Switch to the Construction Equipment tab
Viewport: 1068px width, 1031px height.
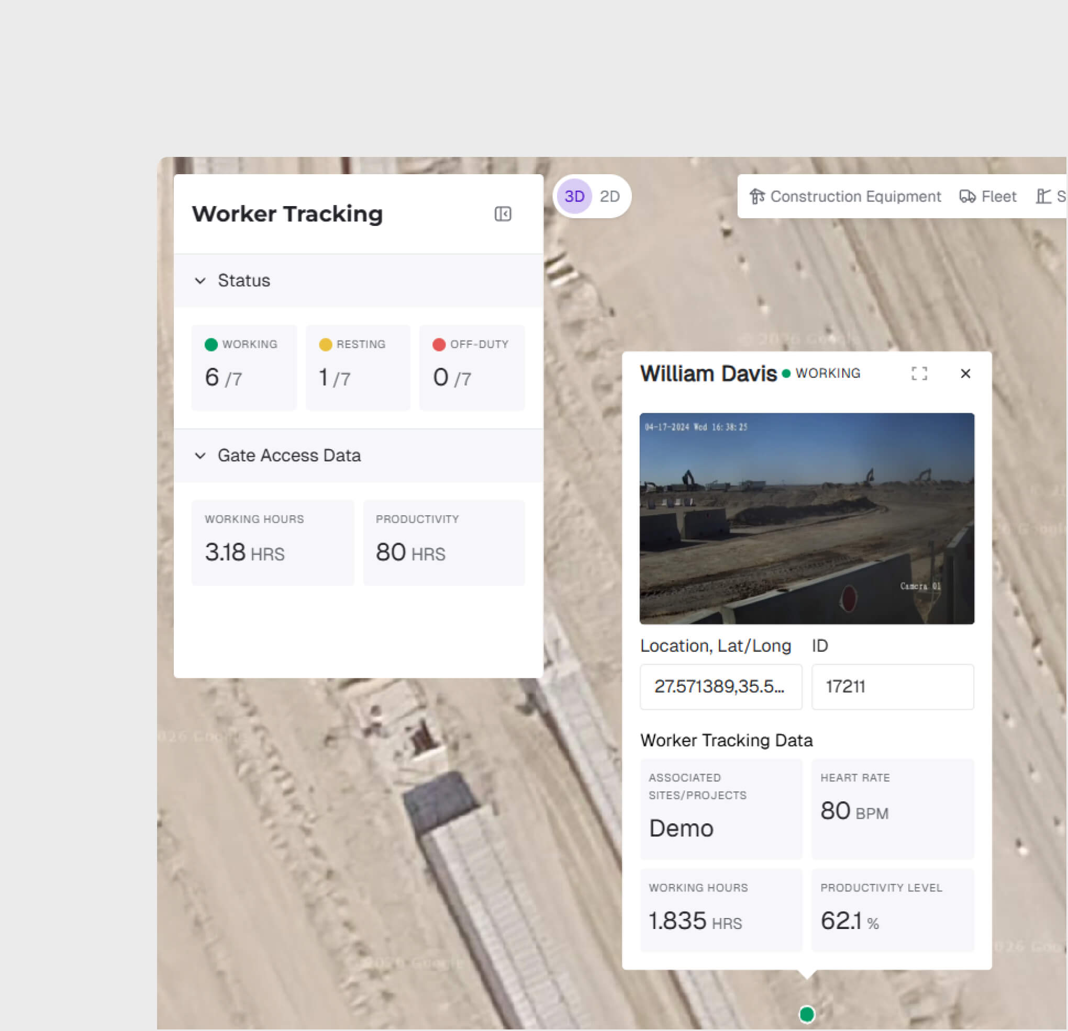point(847,196)
